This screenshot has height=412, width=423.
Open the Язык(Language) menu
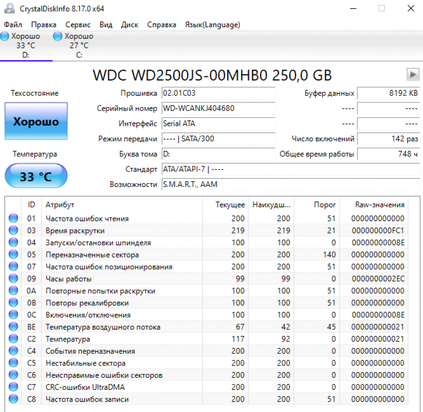[x=212, y=25]
